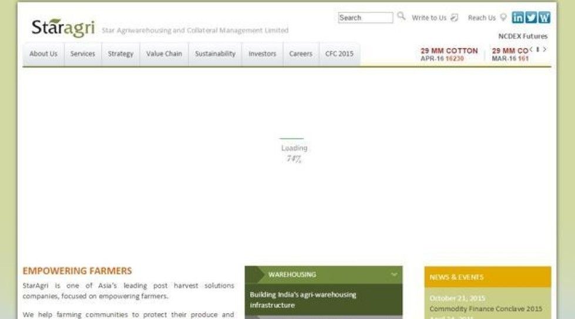Open the About Us menu
Image resolution: width=575 pixels, height=319 pixels.
click(x=43, y=54)
